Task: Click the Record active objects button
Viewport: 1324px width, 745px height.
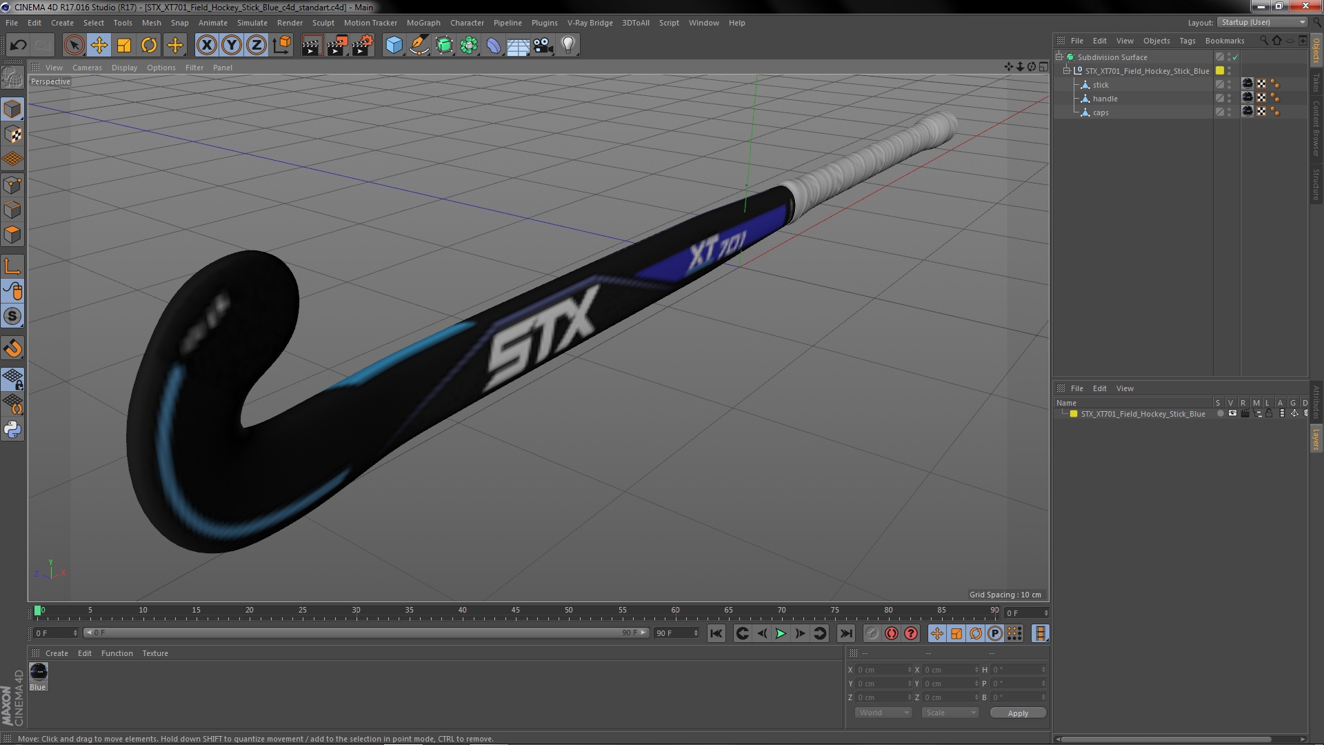Action: point(872,633)
